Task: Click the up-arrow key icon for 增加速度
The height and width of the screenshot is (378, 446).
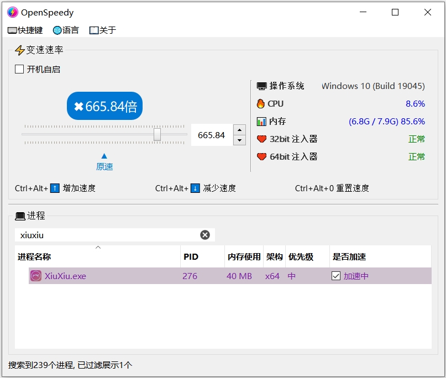Action: pyautogui.click(x=55, y=188)
